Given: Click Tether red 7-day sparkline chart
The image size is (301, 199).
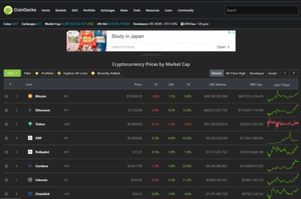Looking at the screenshot, I should (x=282, y=124).
